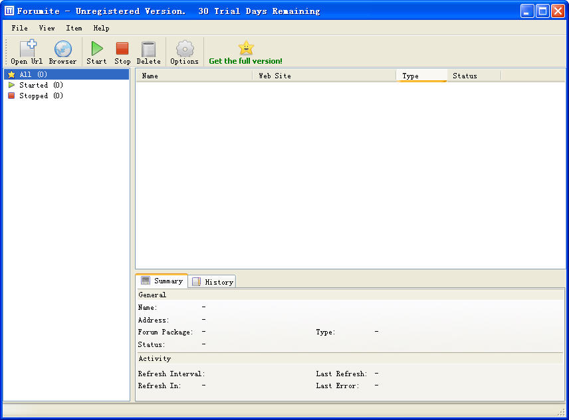Select the All (0) category
The height and width of the screenshot is (420, 569).
coord(66,74)
